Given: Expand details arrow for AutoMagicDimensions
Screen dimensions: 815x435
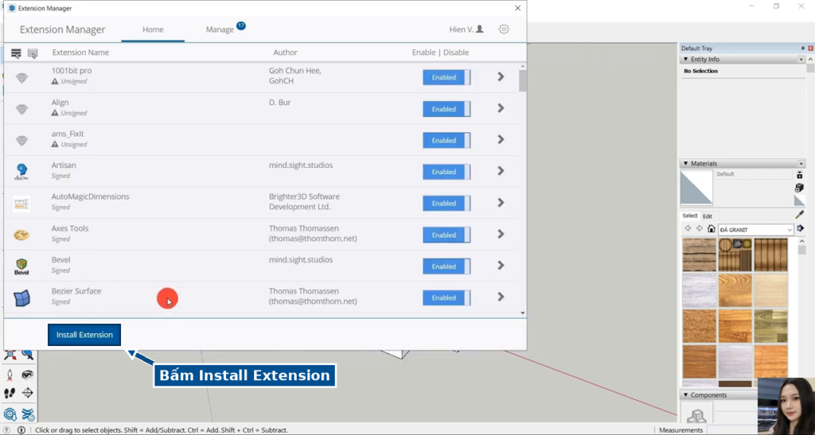Looking at the screenshot, I should point(501,203).
